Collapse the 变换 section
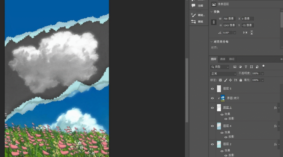283x157 pixels. (211, 12)
